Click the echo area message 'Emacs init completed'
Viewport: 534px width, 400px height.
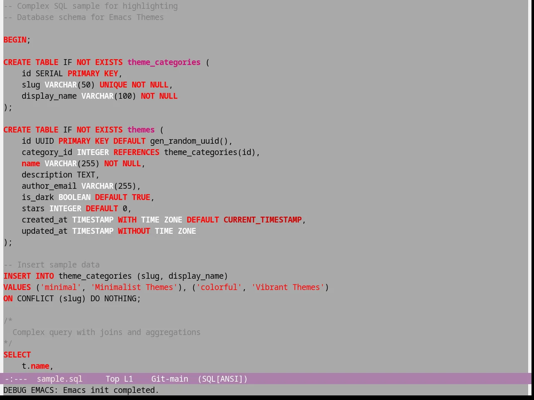click(x=111, y=390)
